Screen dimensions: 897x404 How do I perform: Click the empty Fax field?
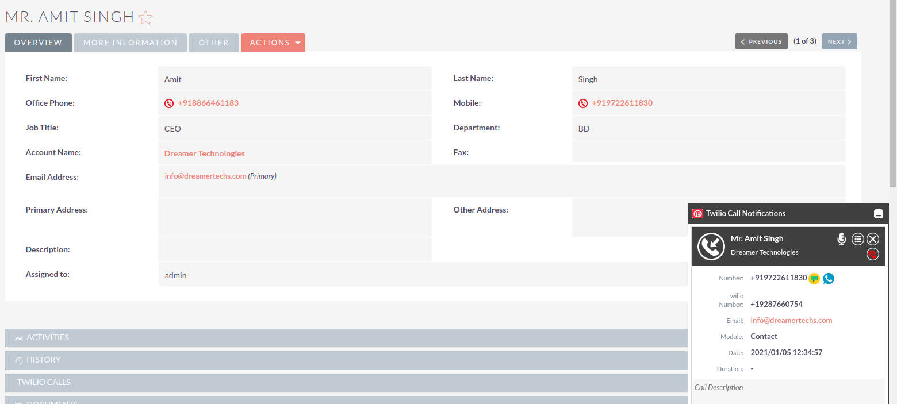(708, 151)
